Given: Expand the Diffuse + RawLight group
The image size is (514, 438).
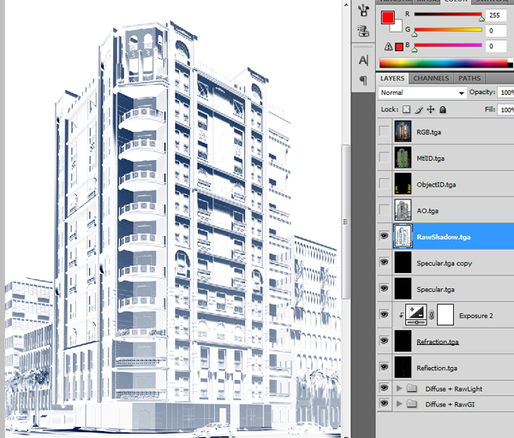Looking at the screenshot, I should click(x=399, y=388).
